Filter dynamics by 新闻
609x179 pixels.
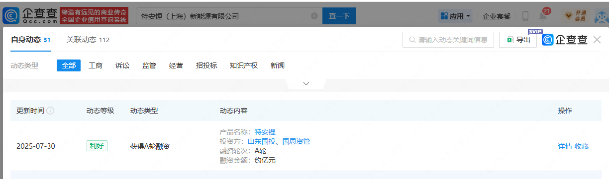click(x=278, y=65)
